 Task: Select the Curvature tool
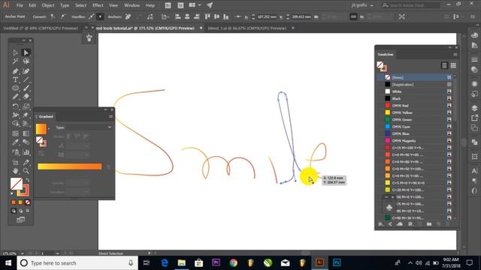click(26, 71)
